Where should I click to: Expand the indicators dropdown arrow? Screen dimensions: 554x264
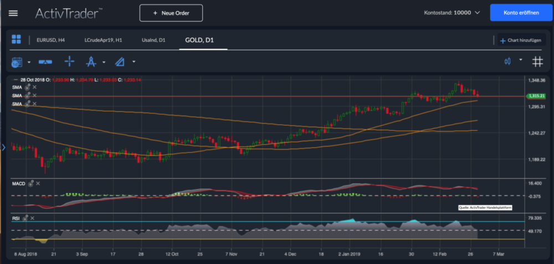(104, 62)
